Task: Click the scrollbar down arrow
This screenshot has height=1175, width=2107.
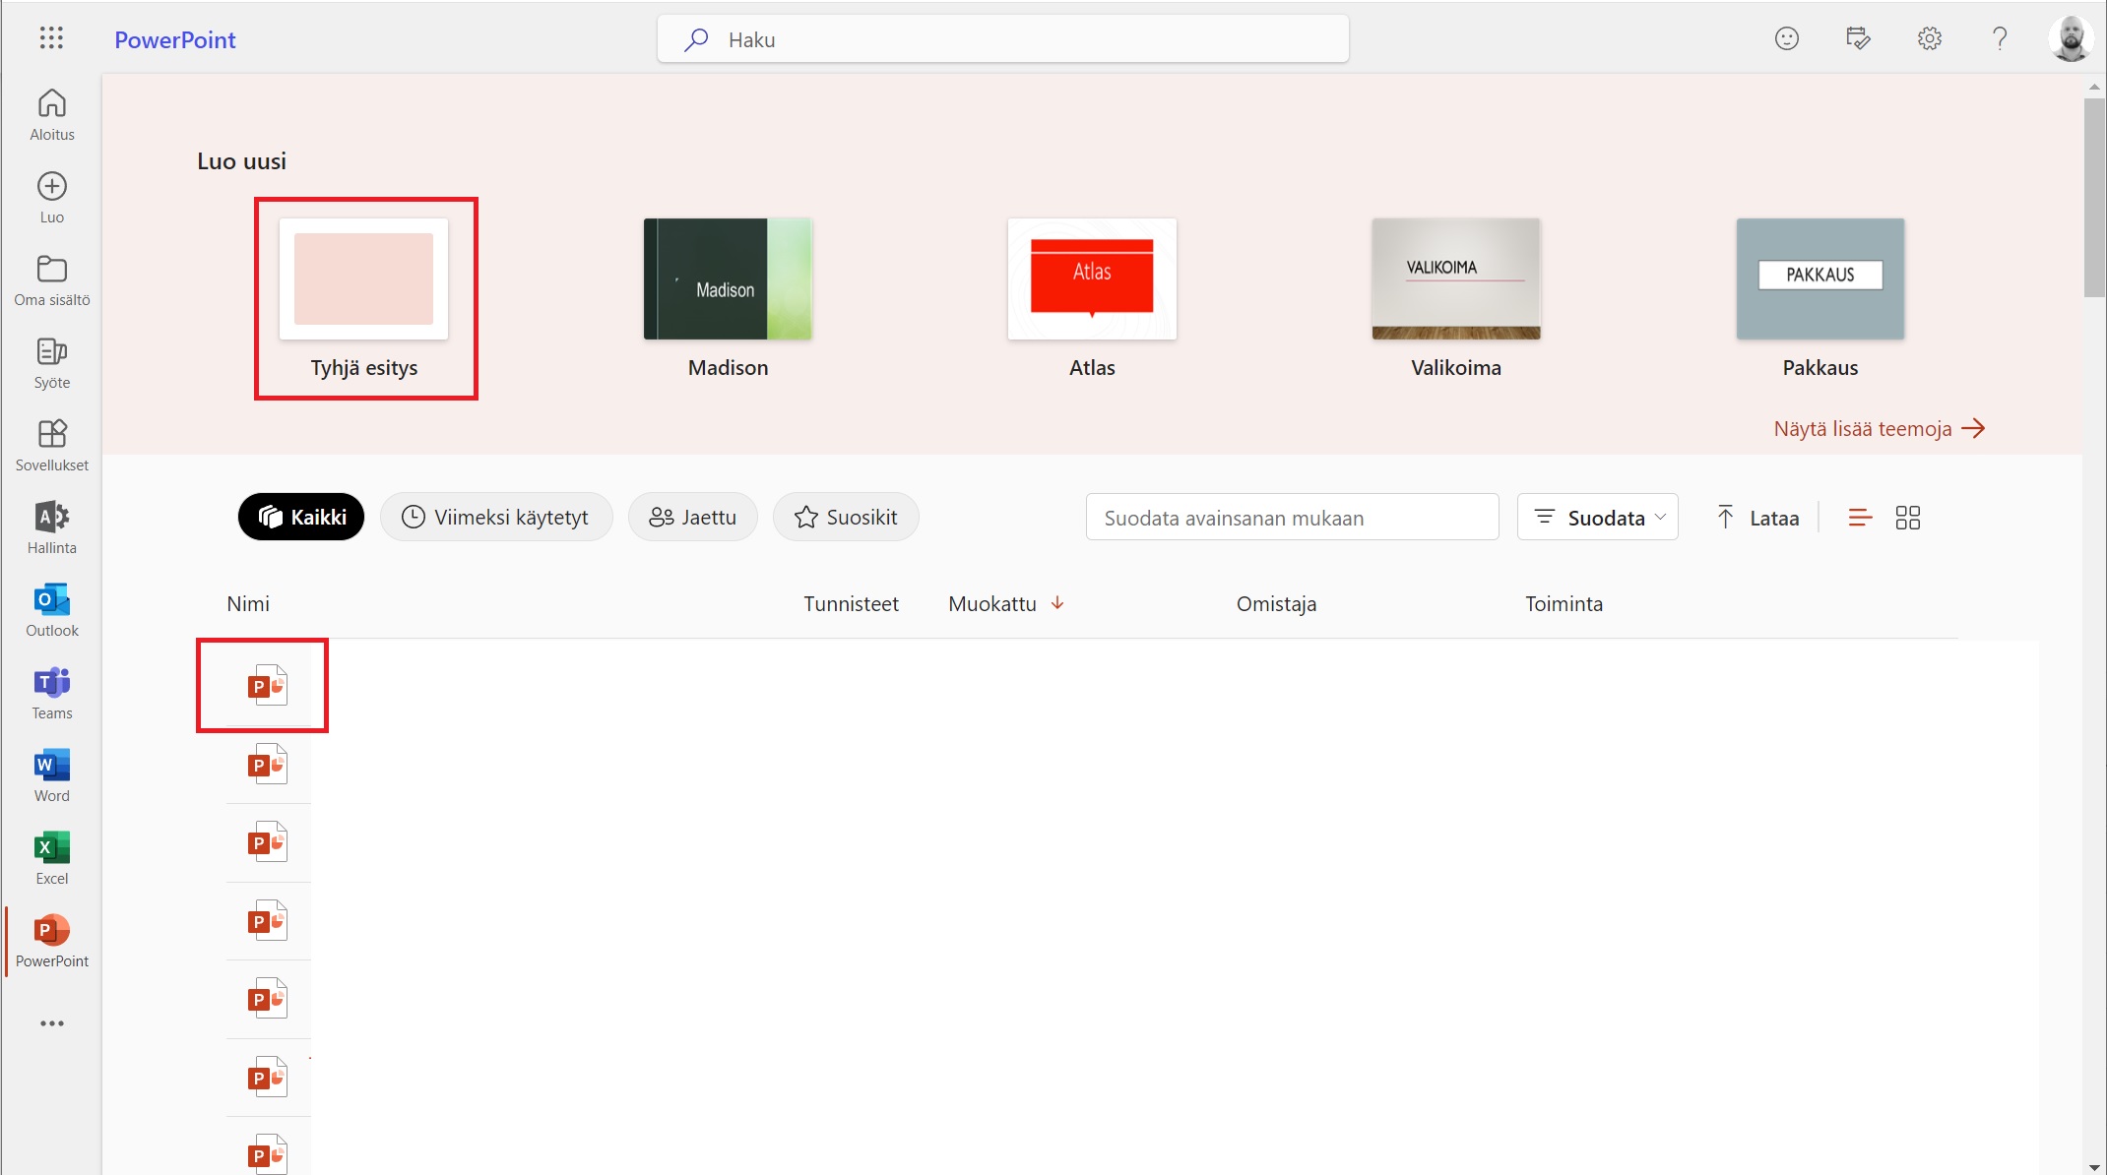Action: pos(2094,1166)
